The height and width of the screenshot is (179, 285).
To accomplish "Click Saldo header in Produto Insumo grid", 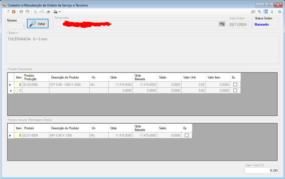I will [x=169, y=128].
